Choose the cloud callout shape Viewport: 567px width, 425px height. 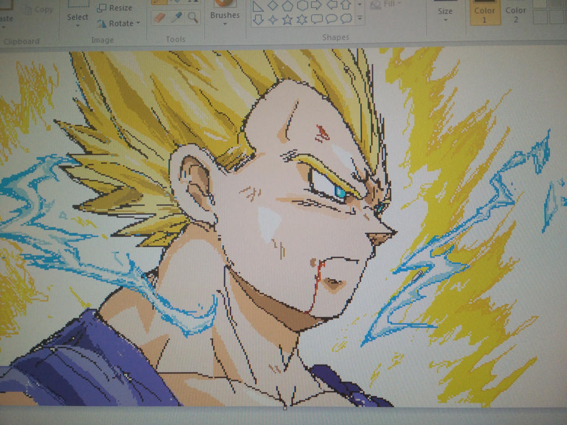345,19
